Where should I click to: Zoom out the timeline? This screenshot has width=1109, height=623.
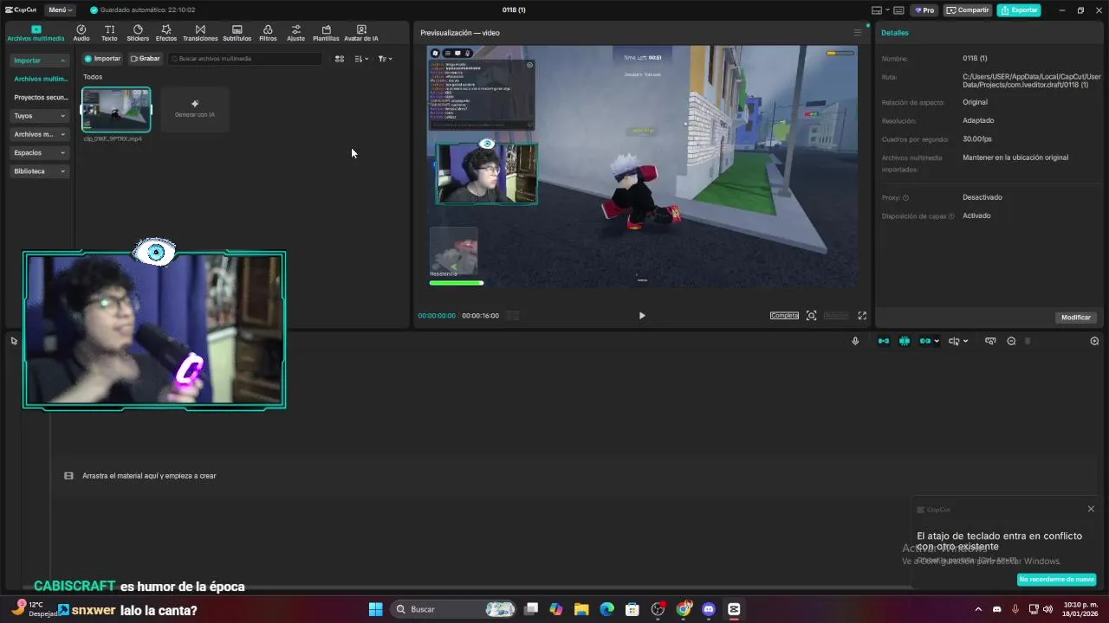tap(1011, 341)
